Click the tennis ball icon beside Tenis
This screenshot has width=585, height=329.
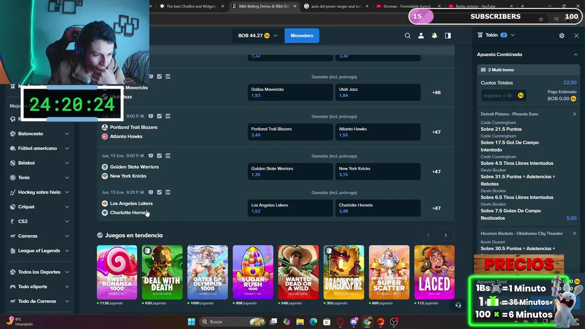point(13,177)
